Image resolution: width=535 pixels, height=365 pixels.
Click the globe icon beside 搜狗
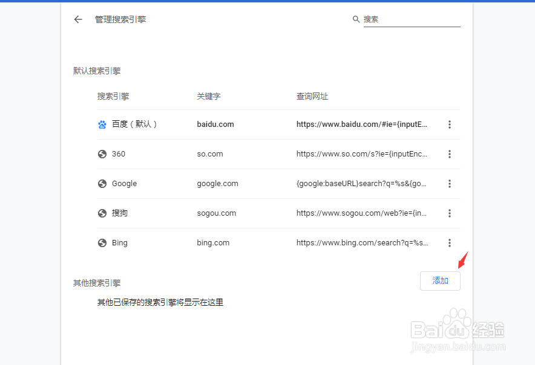coord(102,213)
